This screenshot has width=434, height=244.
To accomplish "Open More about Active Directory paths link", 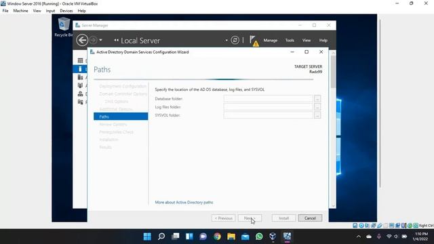I will pos(184,203).
